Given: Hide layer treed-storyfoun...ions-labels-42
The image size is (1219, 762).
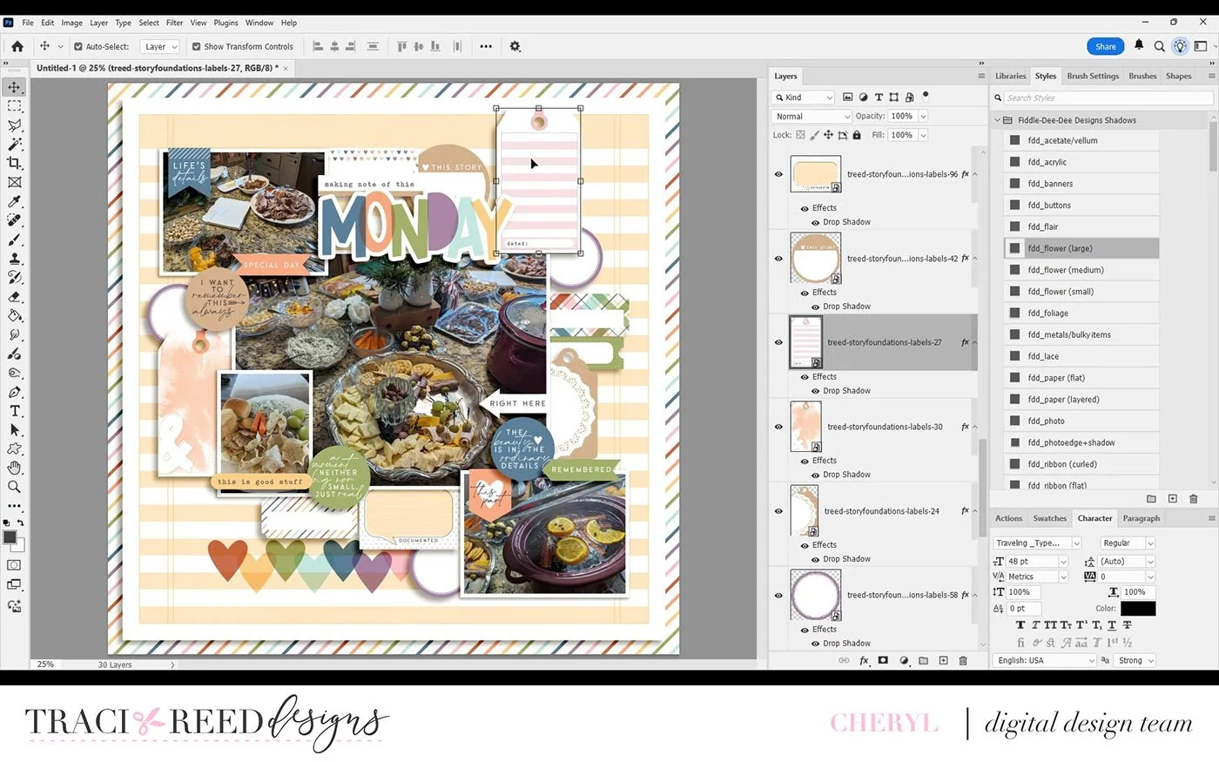Looking at the screenshot, I should [x=778, y=259].
